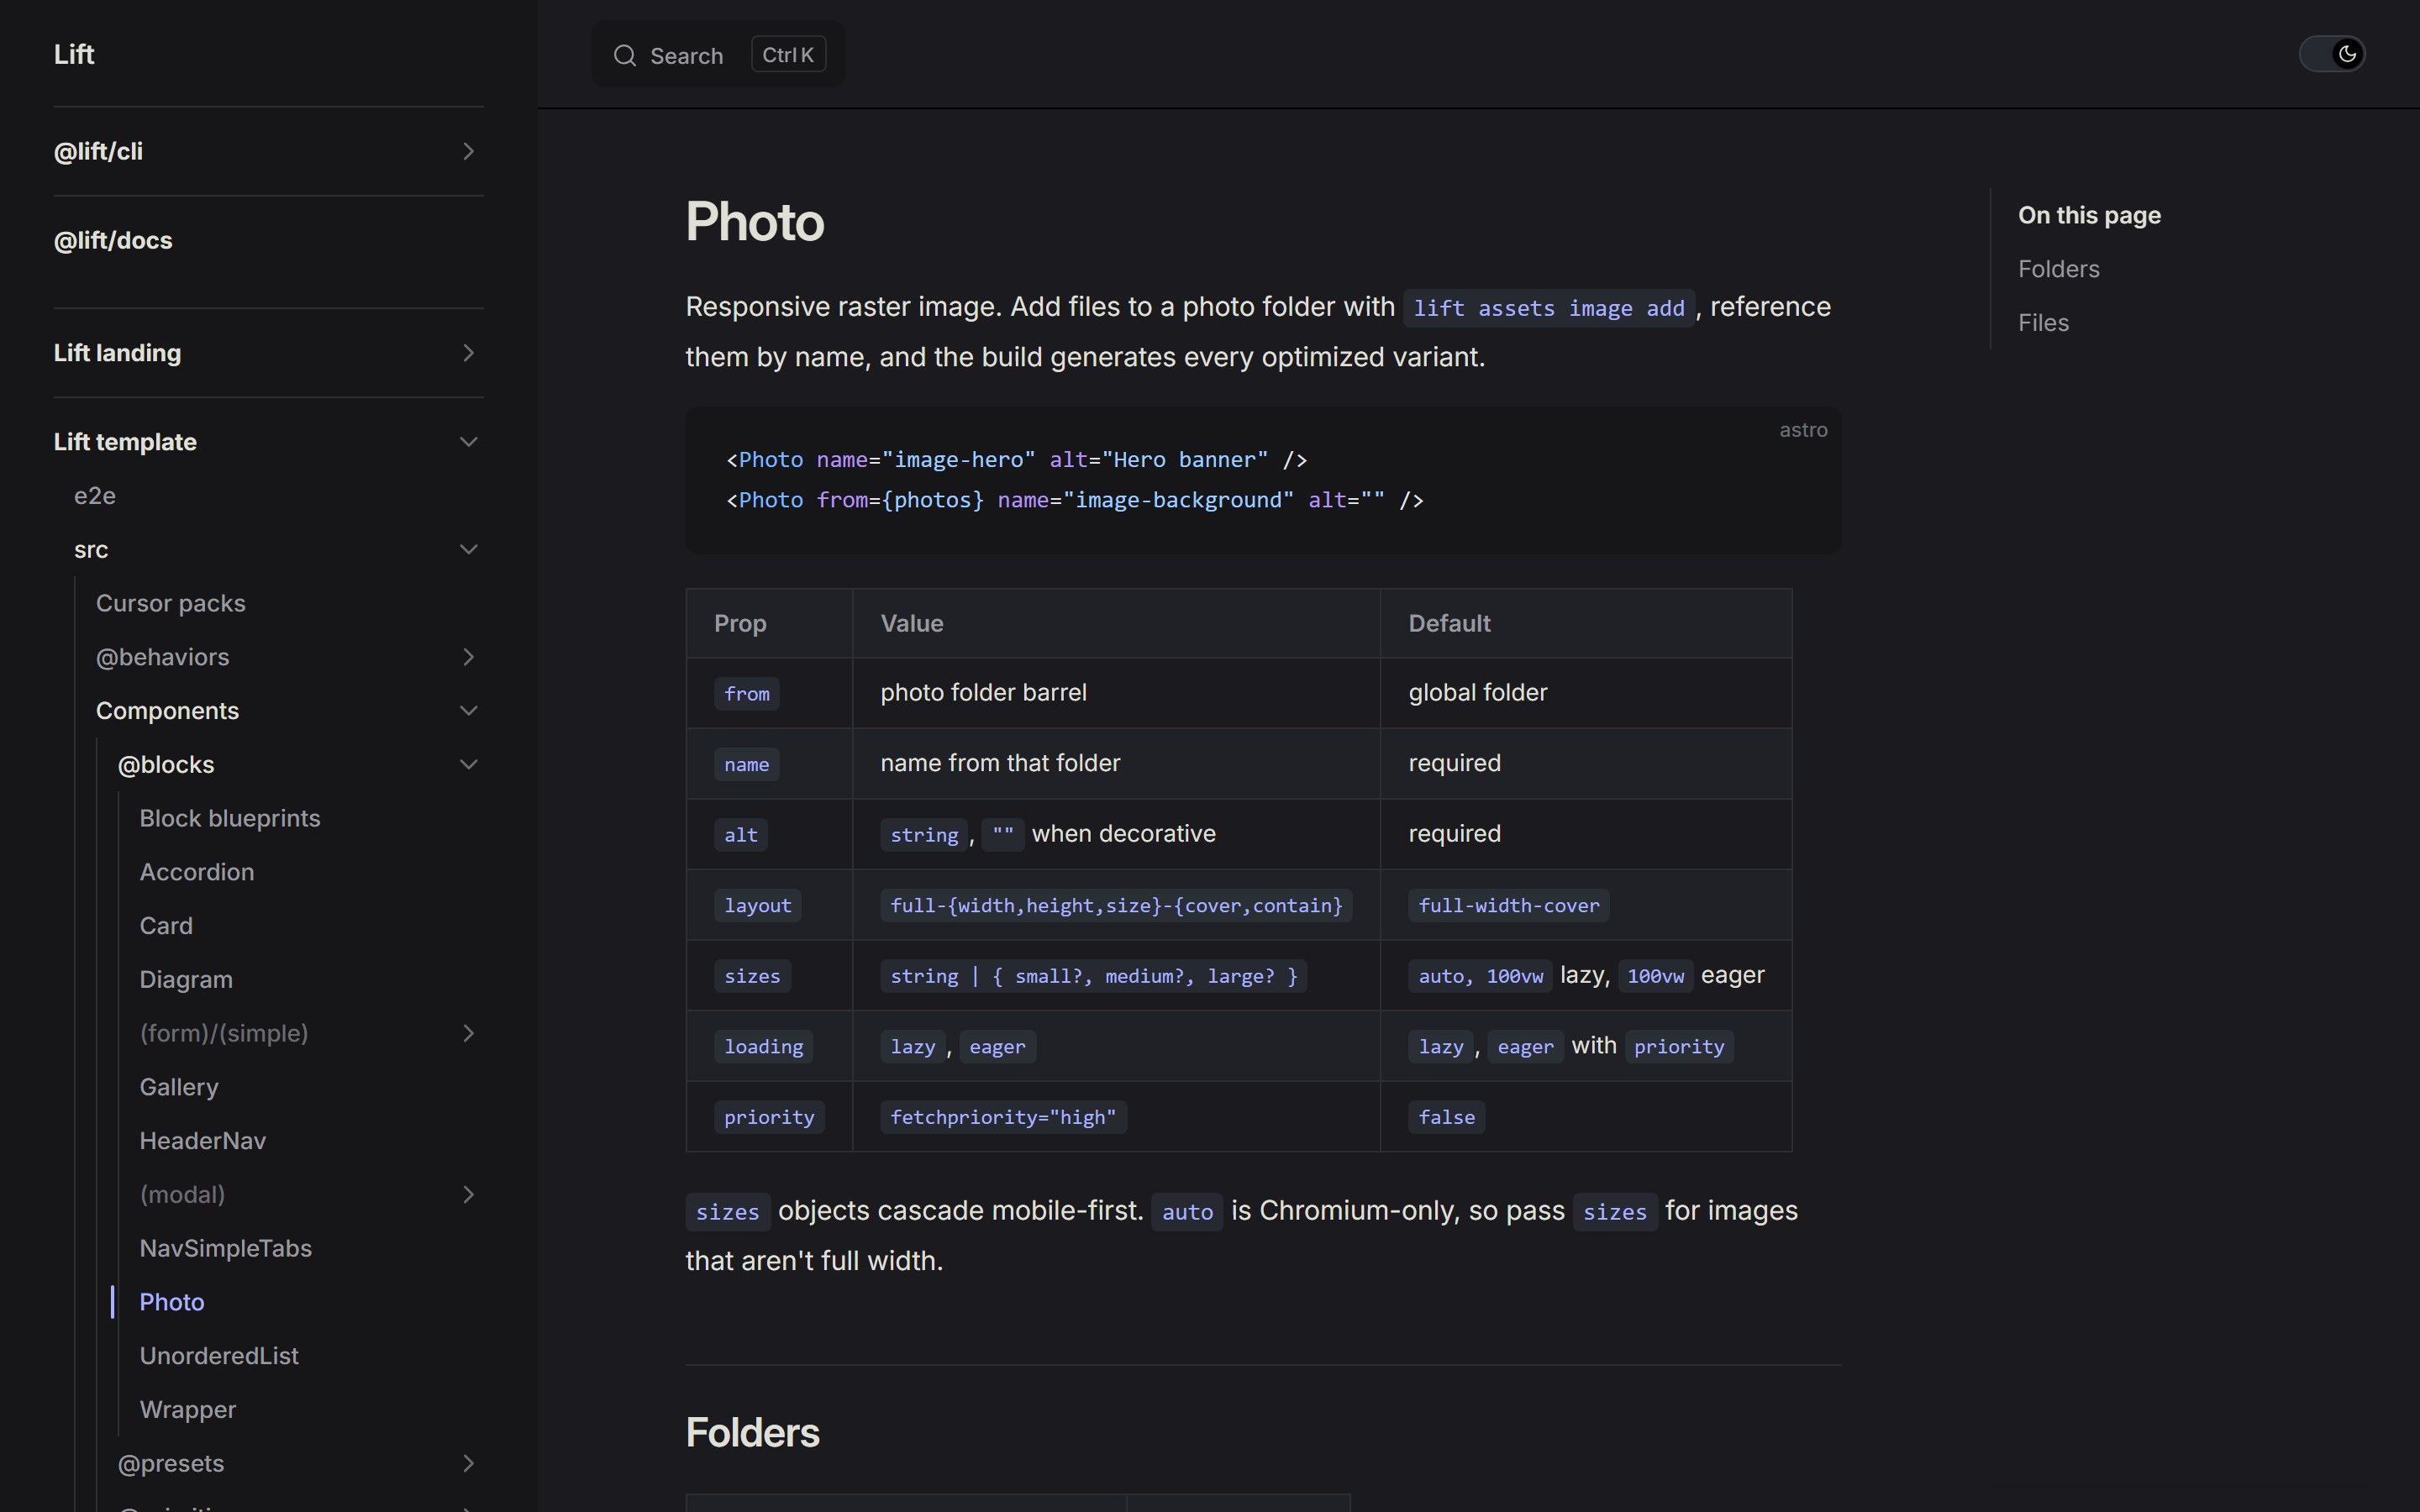Expand the (form)/(simple) group chevron

(468, 1033)
